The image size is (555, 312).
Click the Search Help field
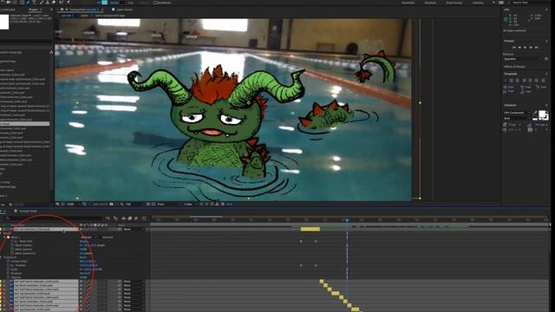[x=530, y=3]
